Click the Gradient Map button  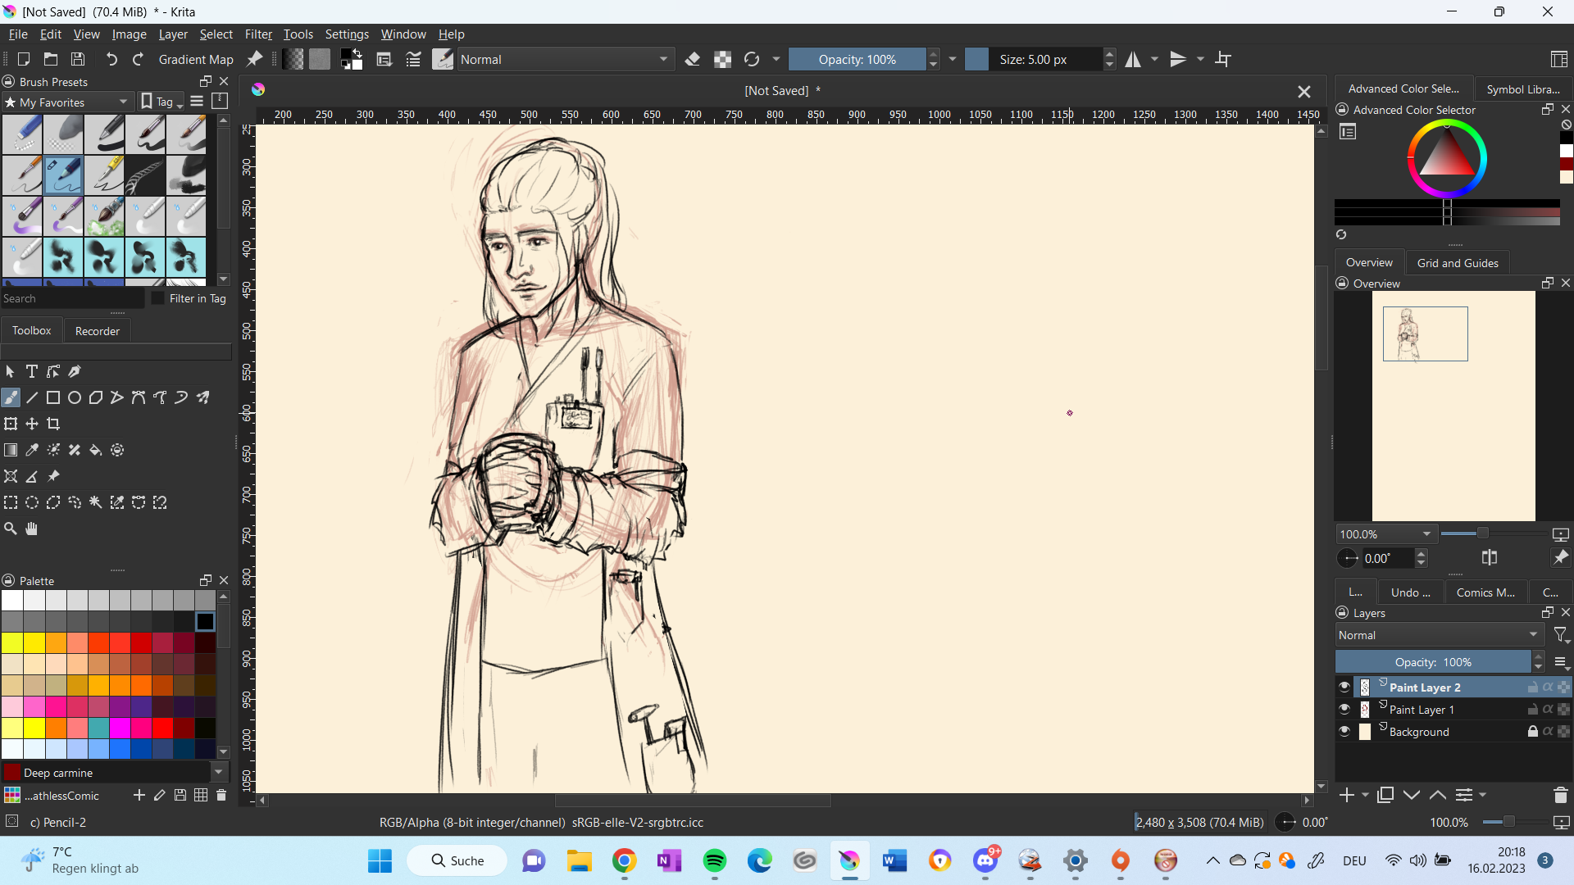tap(196, 60)
